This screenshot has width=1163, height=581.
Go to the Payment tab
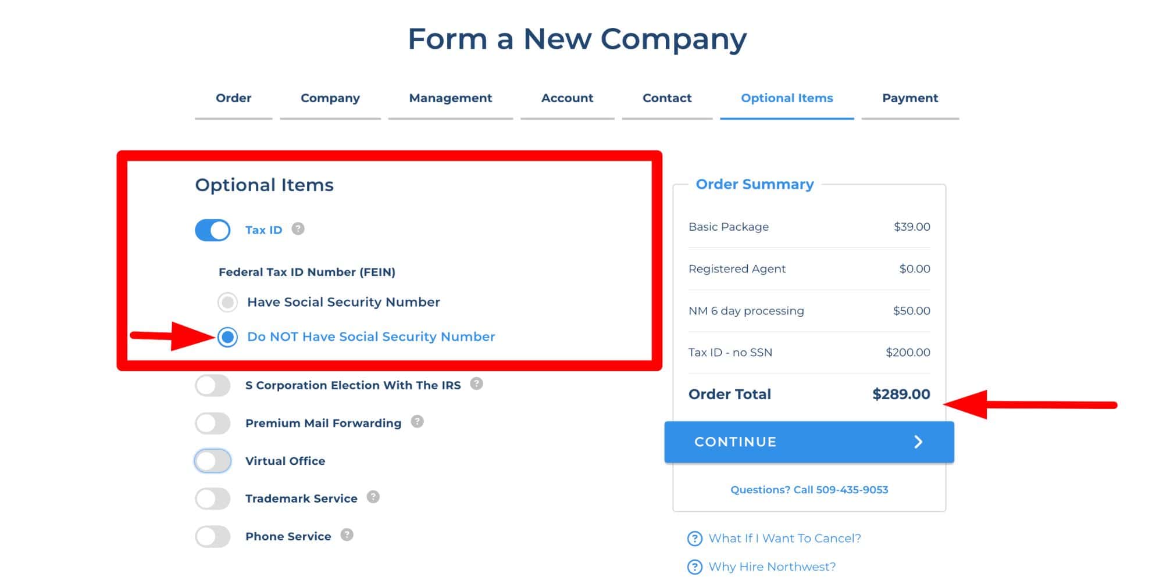[x=909, y=98]
